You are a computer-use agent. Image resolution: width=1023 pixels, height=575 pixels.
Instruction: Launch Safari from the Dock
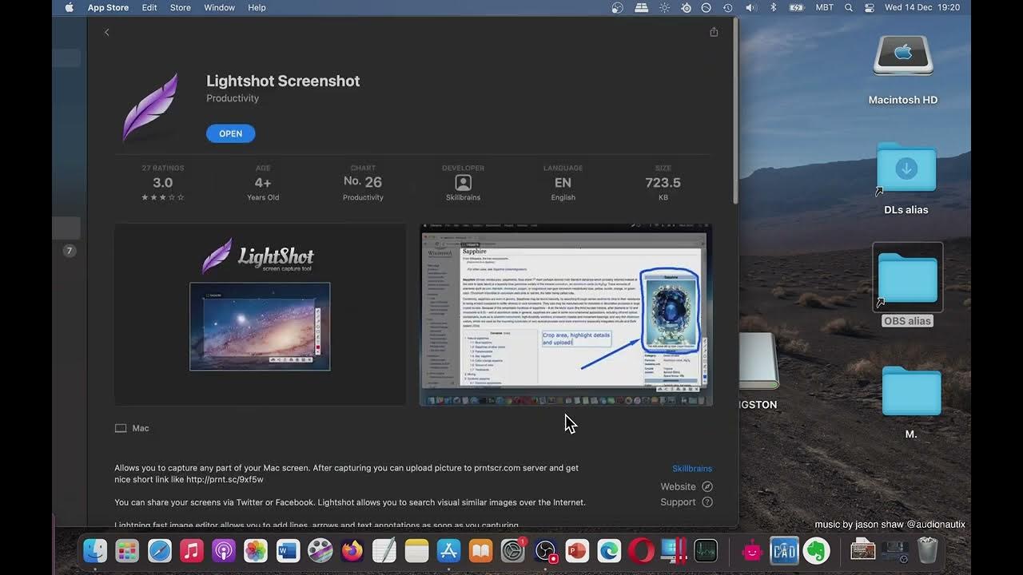click(160, 550)
